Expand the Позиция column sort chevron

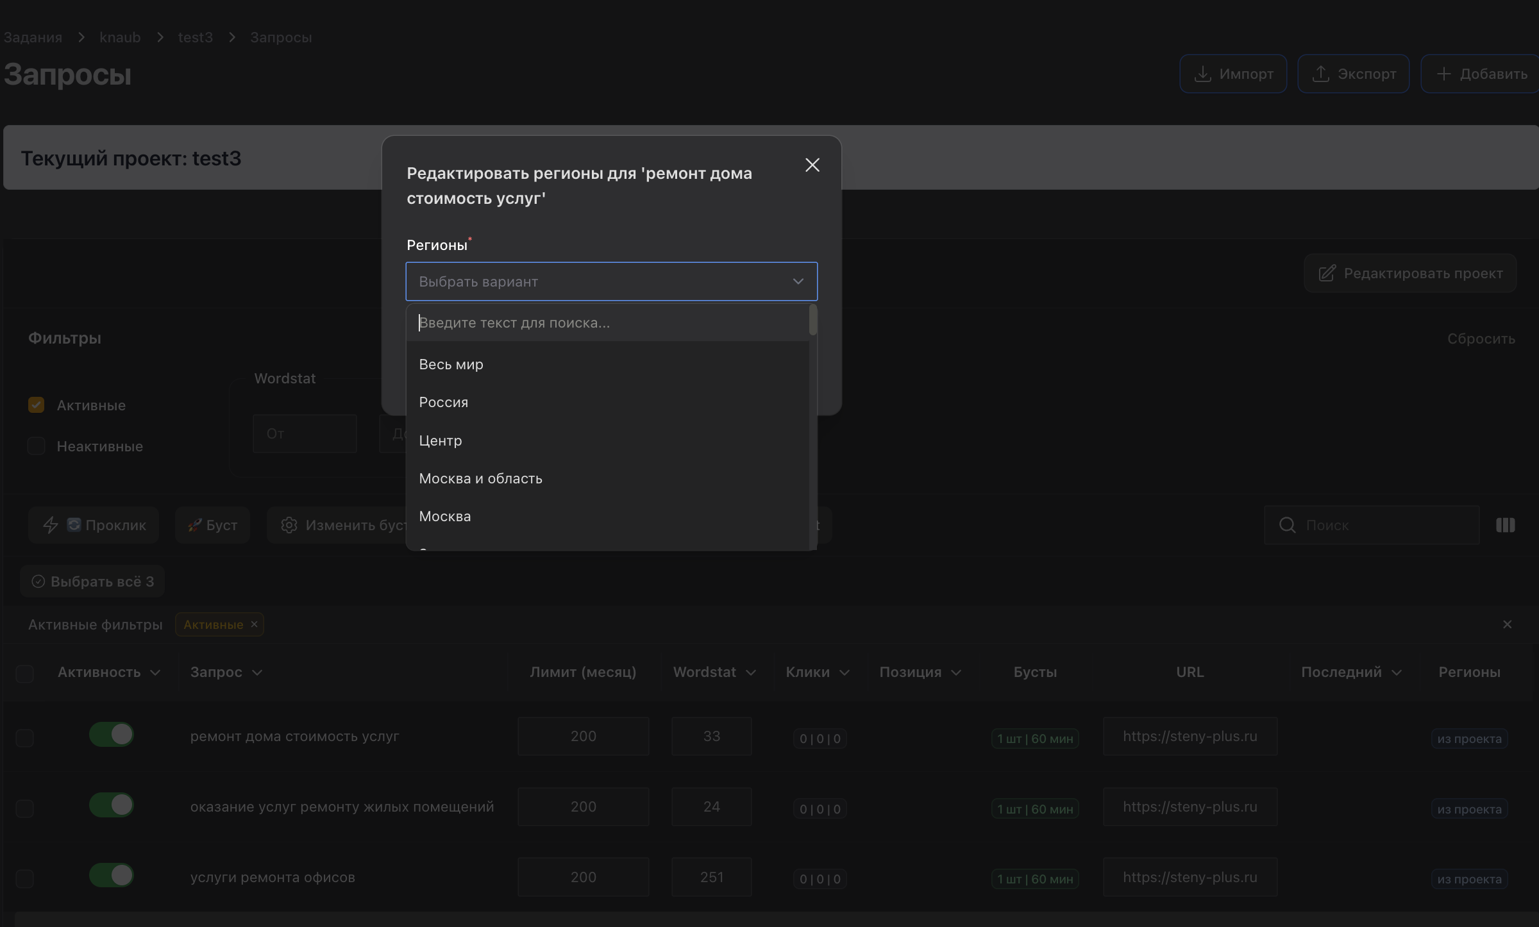point(956,672)
